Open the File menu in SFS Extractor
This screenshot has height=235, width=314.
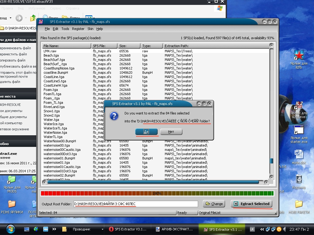point(47,29)
